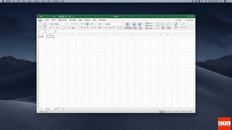
Task: Switch to Normal view in status bar
Action: tap(161, 112)
